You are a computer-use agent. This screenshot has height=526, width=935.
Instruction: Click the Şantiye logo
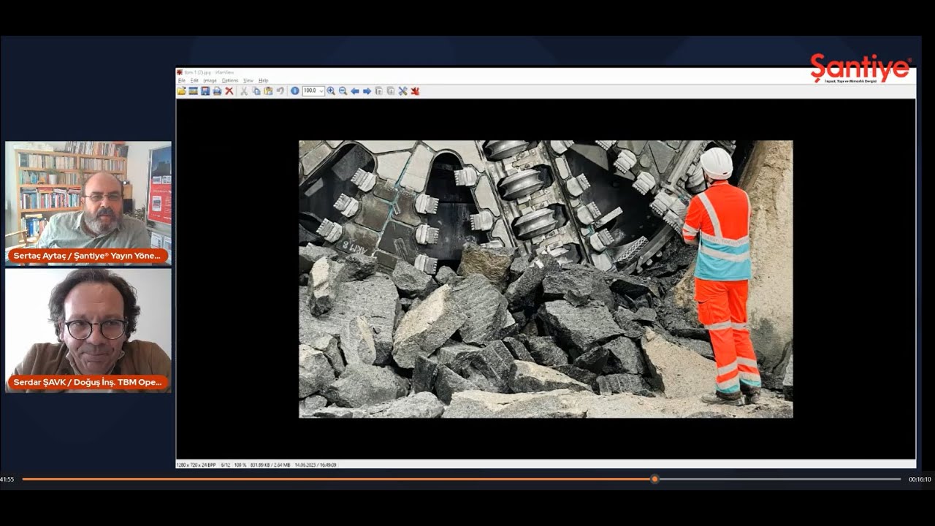coord(860,69)
